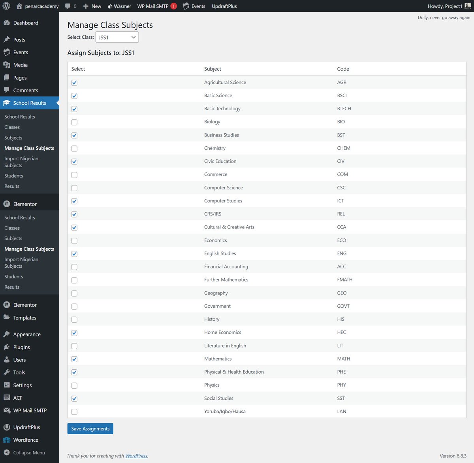Open the New menu in the admin bar
Image resolution: width=474 pixels, height=463 pixels.
pos(92,6)
